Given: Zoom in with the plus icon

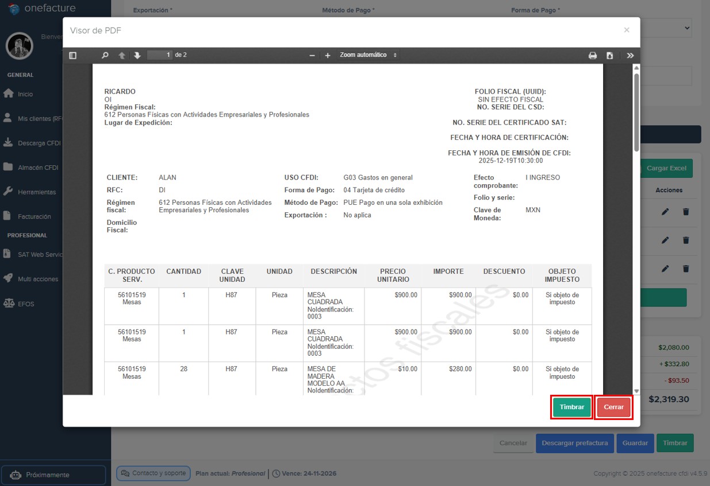Looking at the screenshot, I should click(328, 56).
